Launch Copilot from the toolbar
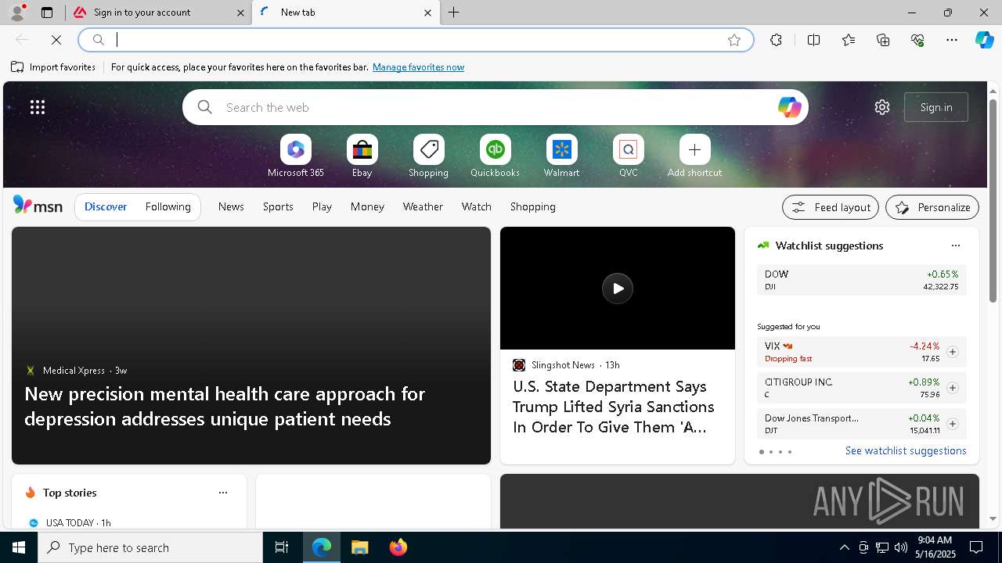 pos(984,40)
